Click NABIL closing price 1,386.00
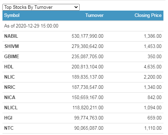The width and height of the screenshot is (168, 135). [x=153, y=36]
